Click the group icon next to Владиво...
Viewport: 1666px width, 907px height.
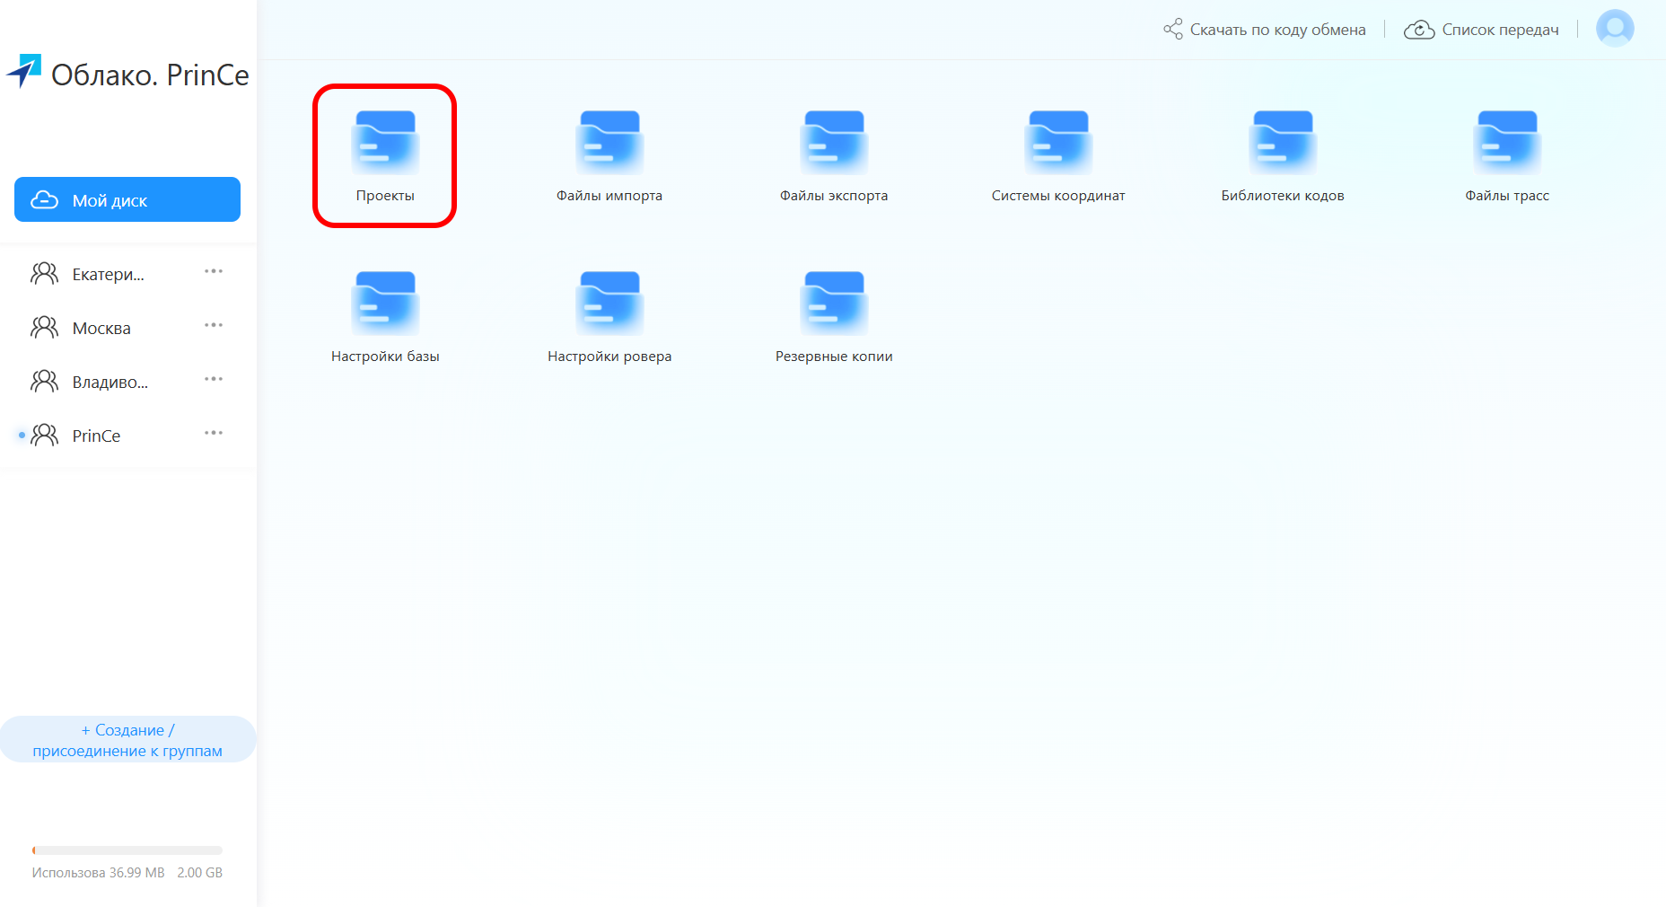tap(44, 382)
